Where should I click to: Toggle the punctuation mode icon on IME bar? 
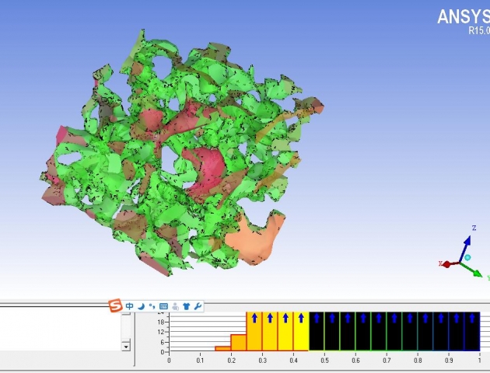(x=152, y=306)
